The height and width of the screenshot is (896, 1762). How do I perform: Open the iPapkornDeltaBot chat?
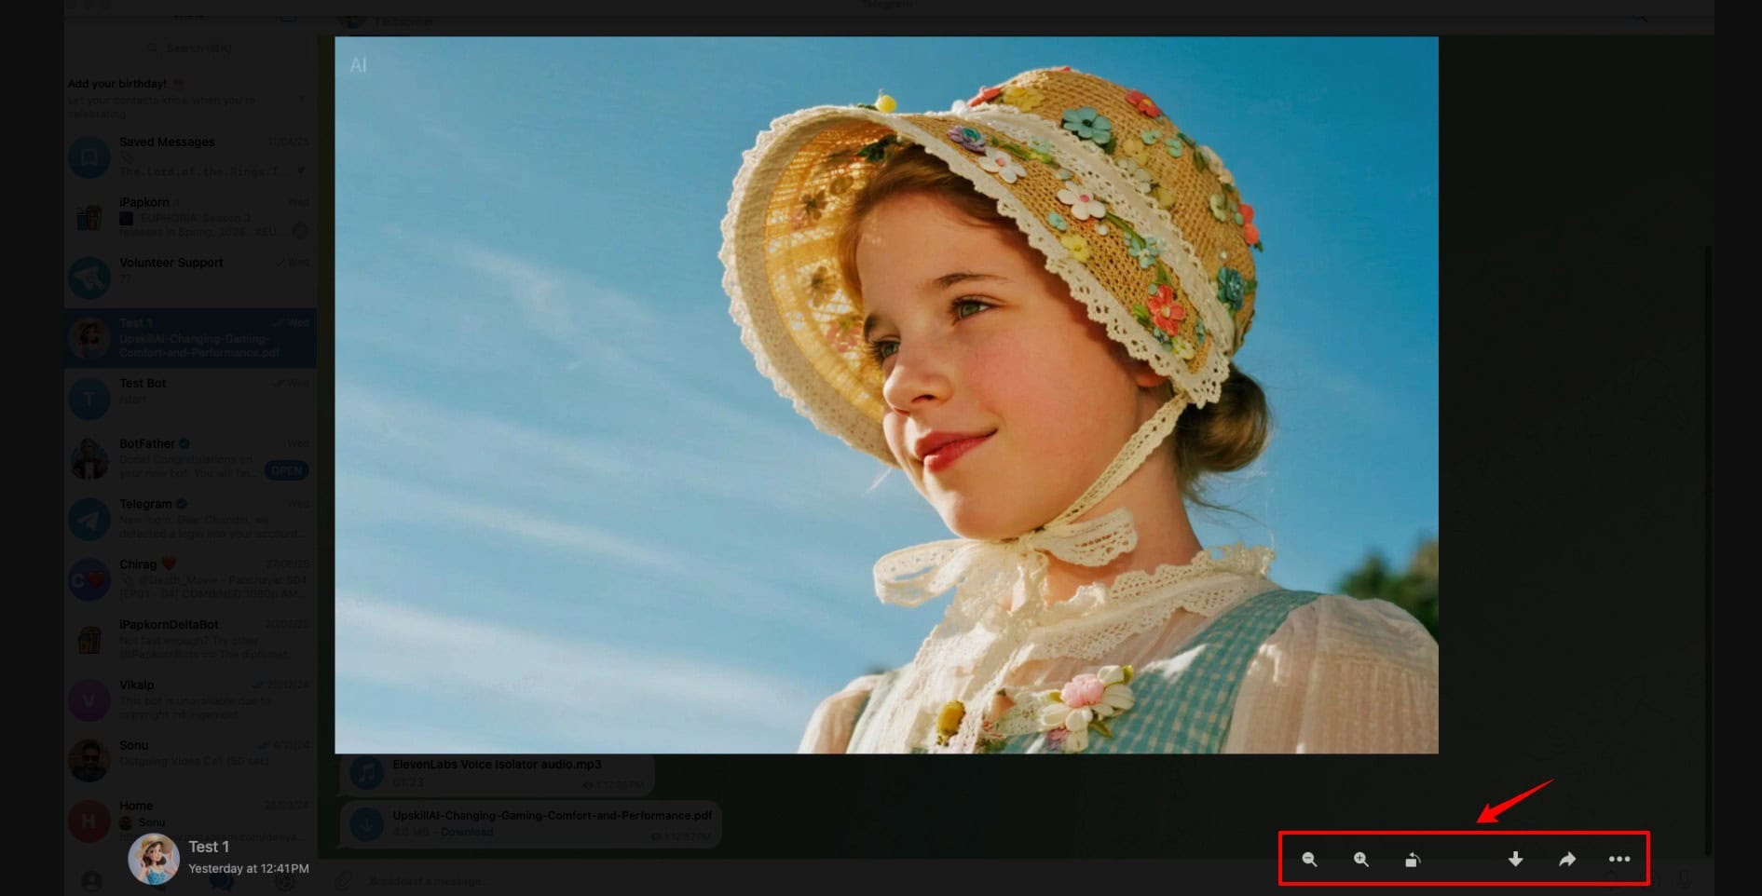[190, 640]
